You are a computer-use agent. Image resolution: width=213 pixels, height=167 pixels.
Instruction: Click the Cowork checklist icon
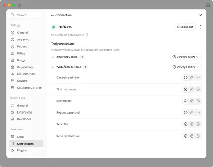pyautogui.click(x=12, y=81)
